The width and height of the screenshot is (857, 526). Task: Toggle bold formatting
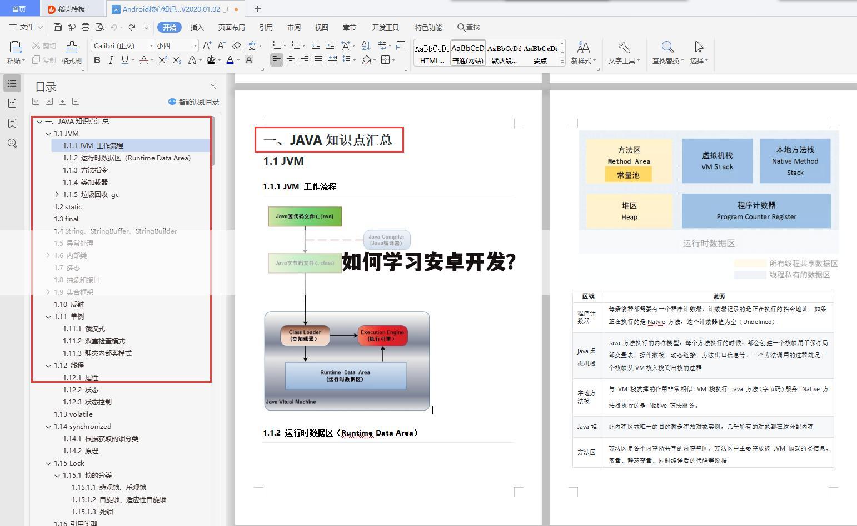[x=97, y=60]
